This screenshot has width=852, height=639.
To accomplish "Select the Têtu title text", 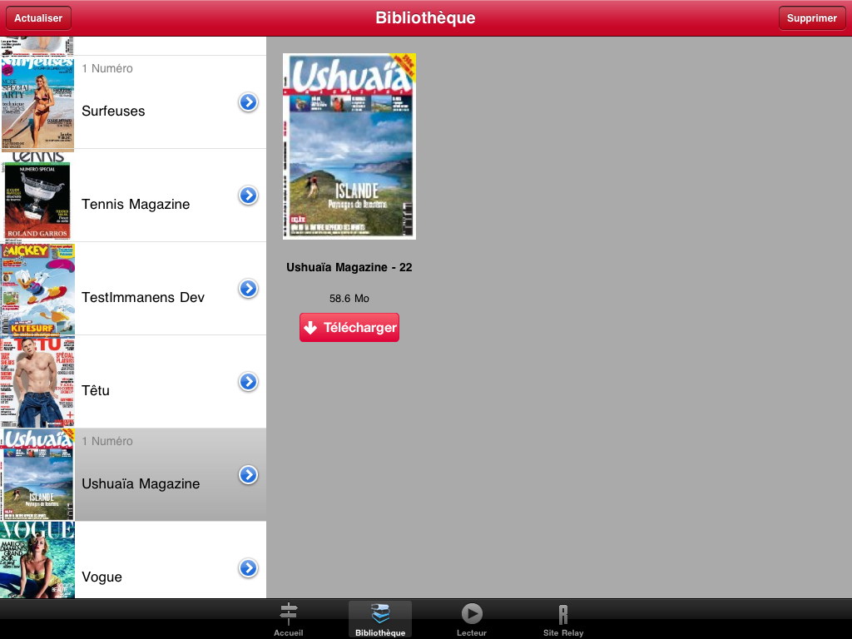I will tap(96, 389).
